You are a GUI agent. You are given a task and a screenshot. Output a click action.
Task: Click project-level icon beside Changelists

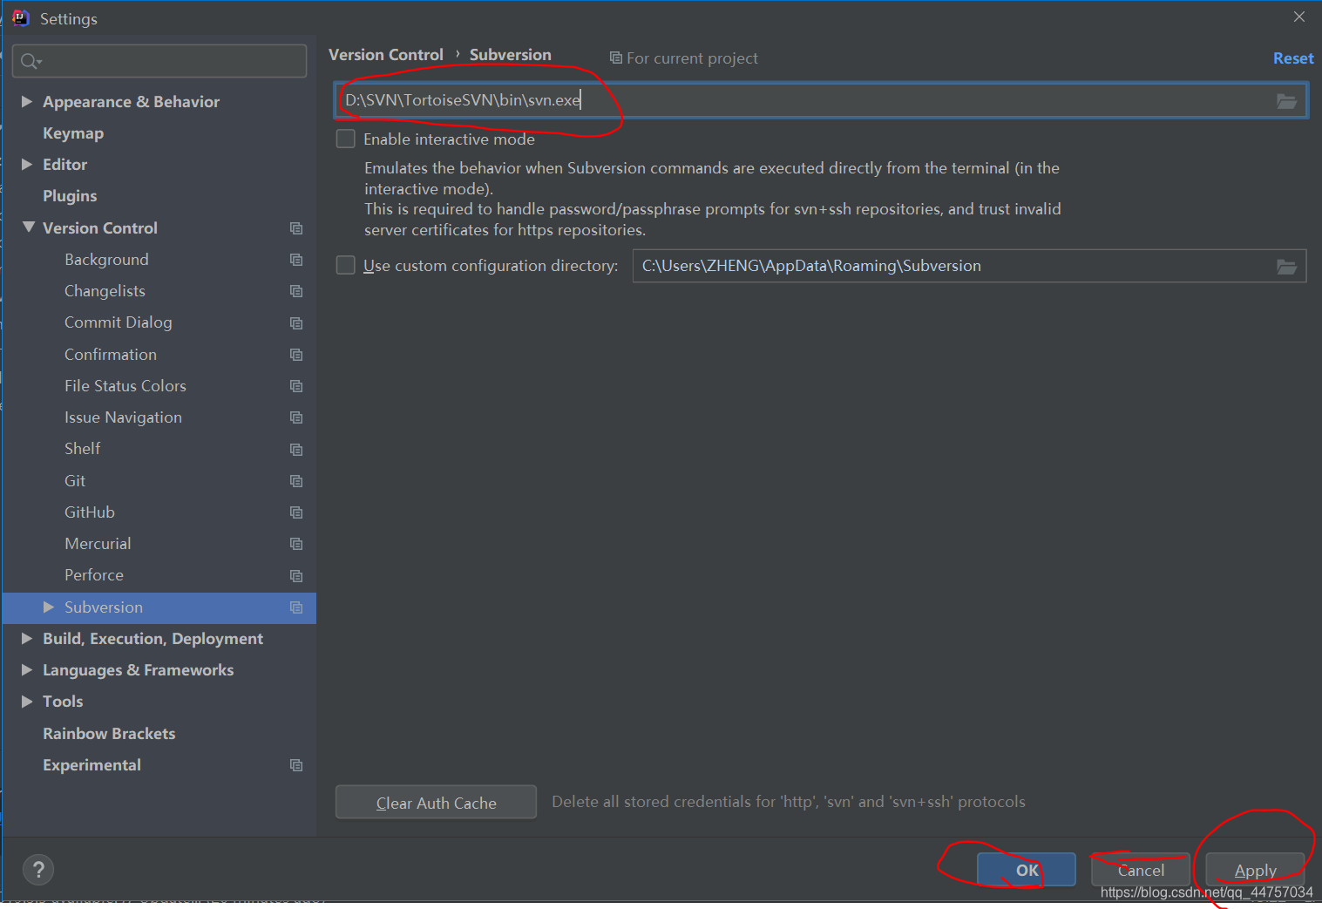[296, 291]
